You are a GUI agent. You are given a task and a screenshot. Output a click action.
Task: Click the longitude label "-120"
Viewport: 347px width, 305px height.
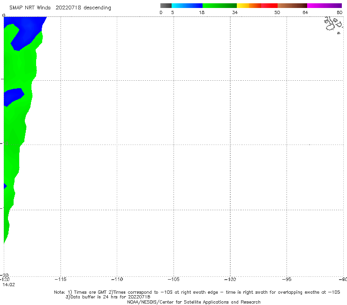click(5, 279)
